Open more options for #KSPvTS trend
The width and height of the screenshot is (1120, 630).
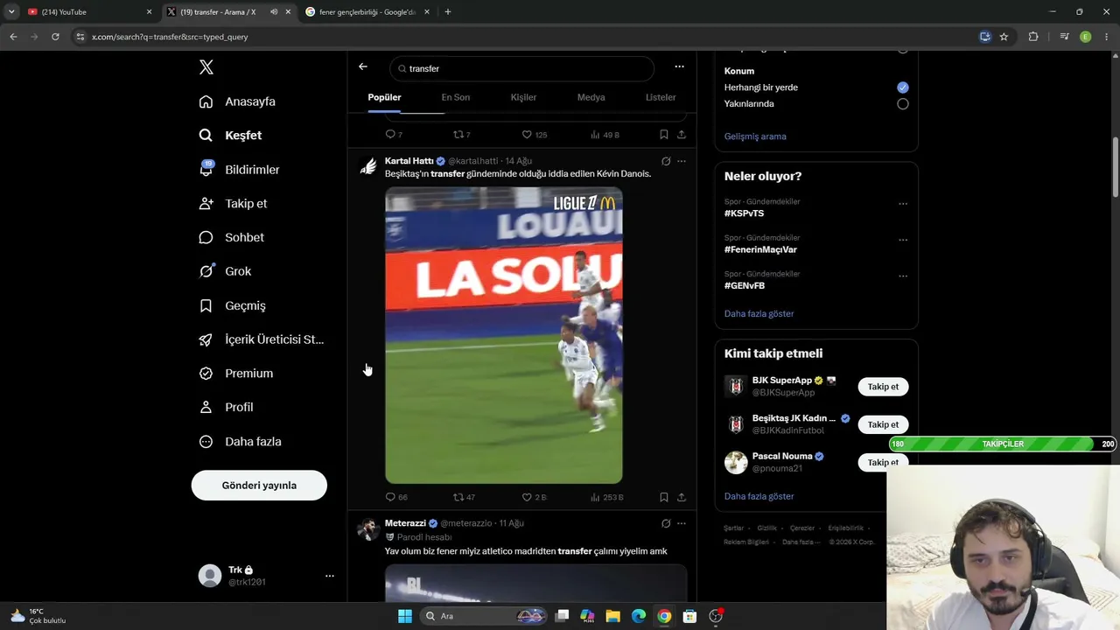tap(903, 204)
